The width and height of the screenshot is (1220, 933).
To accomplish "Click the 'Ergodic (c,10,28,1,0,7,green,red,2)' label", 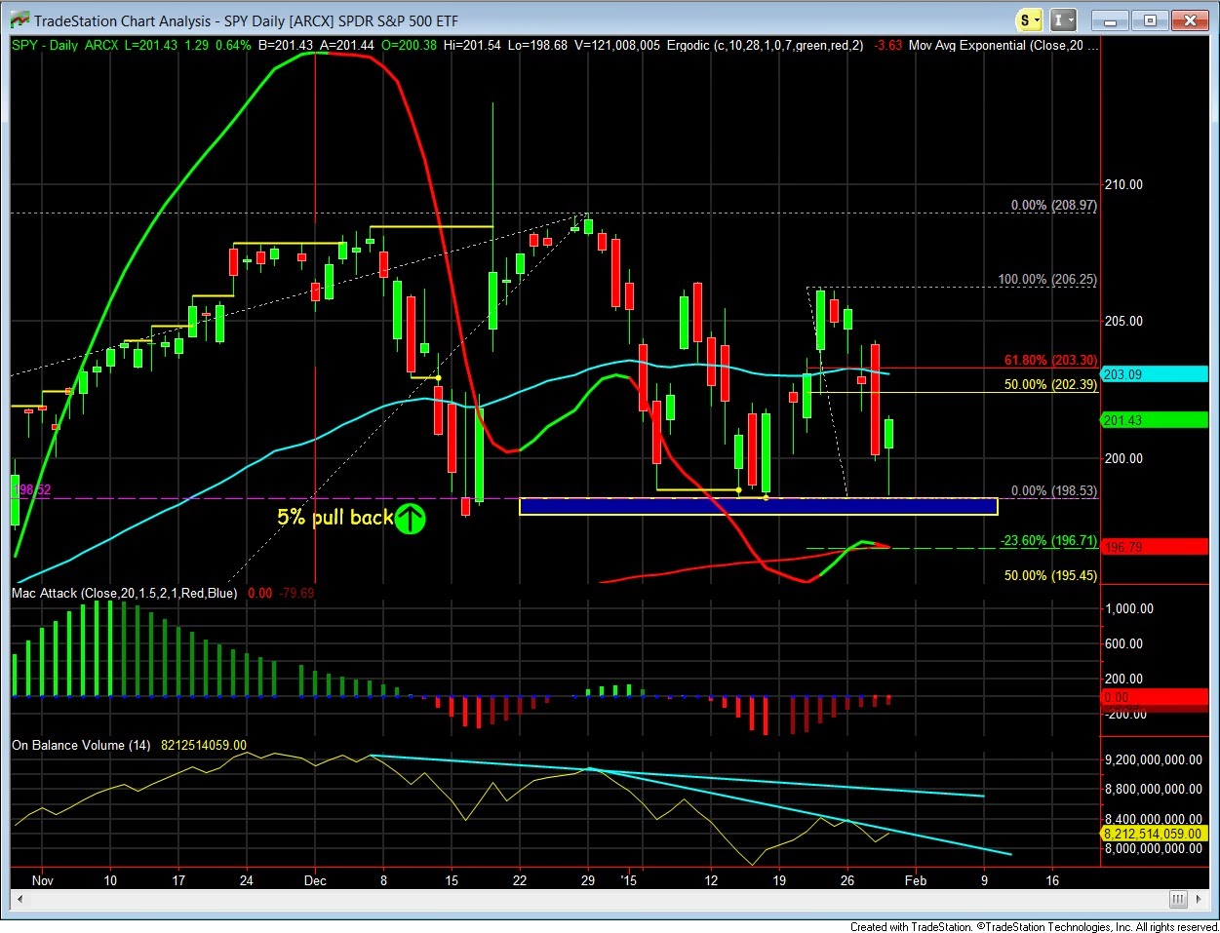I will pos(765,45).
